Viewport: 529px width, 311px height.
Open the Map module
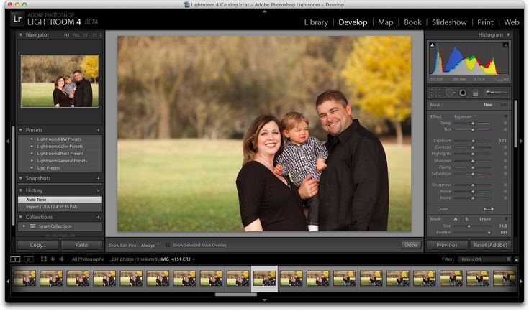(x=386, y=22)
